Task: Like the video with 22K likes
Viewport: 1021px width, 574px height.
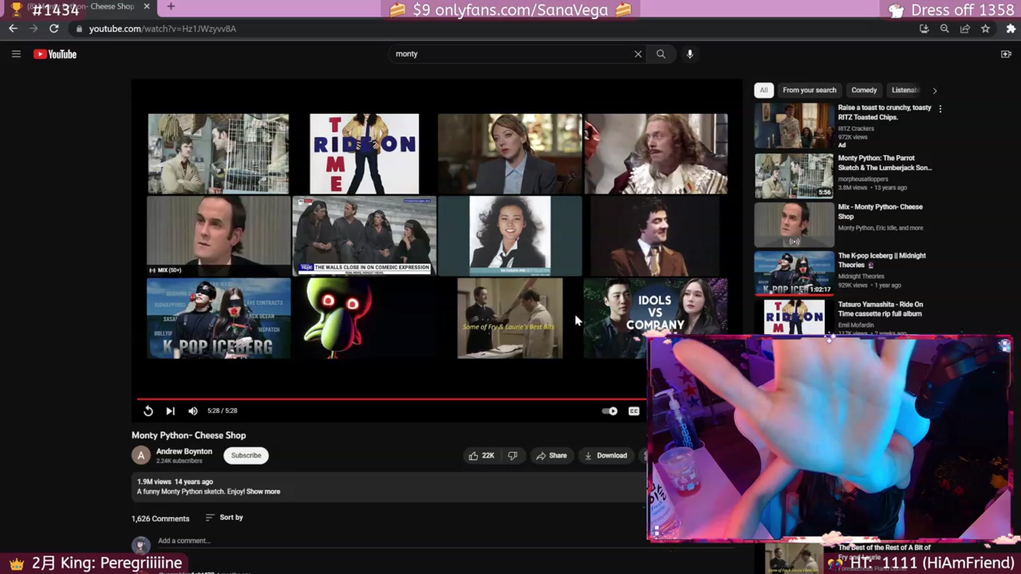Action: pyautogui.click(x=482, y=455)
